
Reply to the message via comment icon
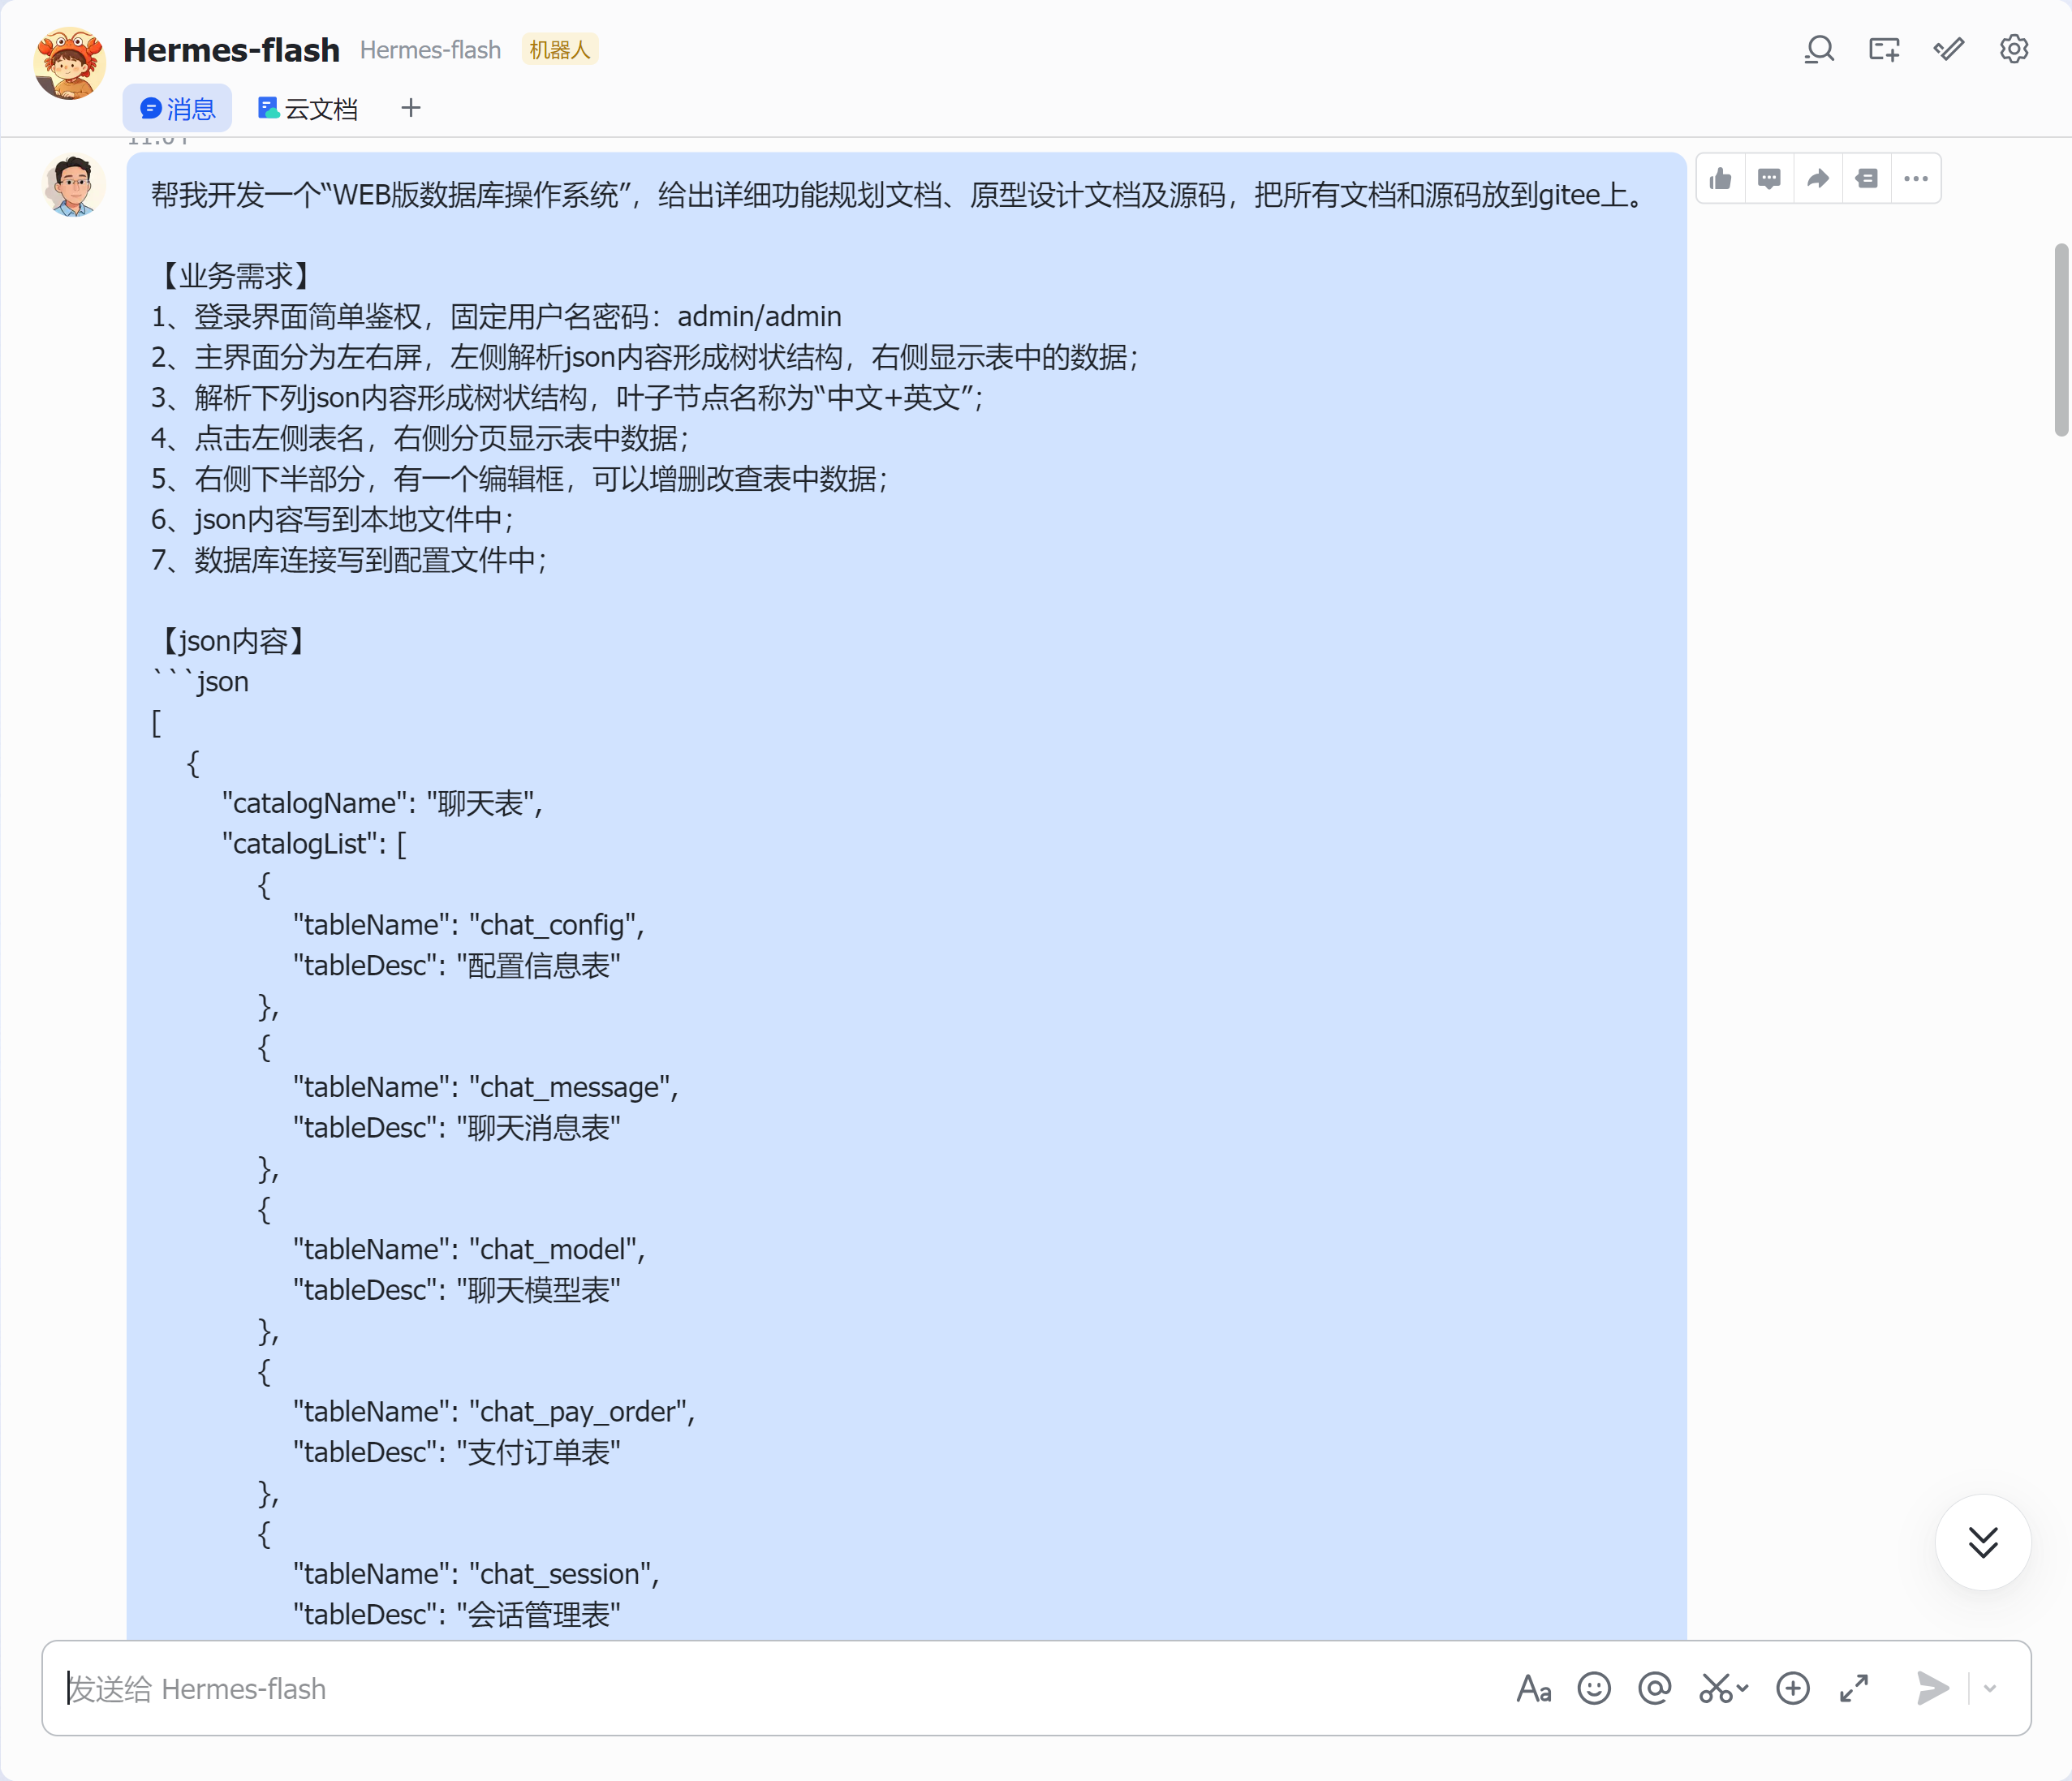[1769, 179]
